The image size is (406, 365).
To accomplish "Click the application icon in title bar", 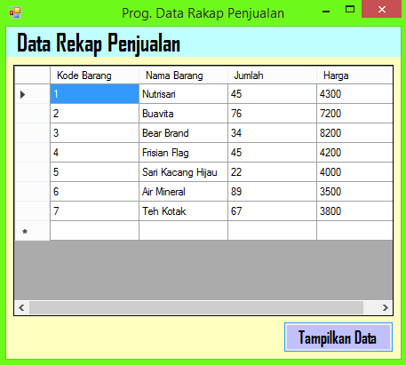I will click(x=15, y=12).
